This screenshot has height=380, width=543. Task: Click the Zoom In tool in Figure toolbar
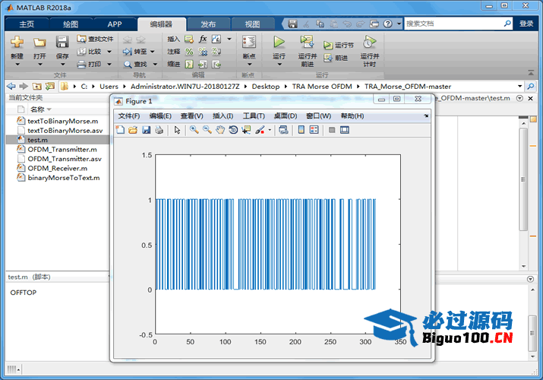click(194, 130)
